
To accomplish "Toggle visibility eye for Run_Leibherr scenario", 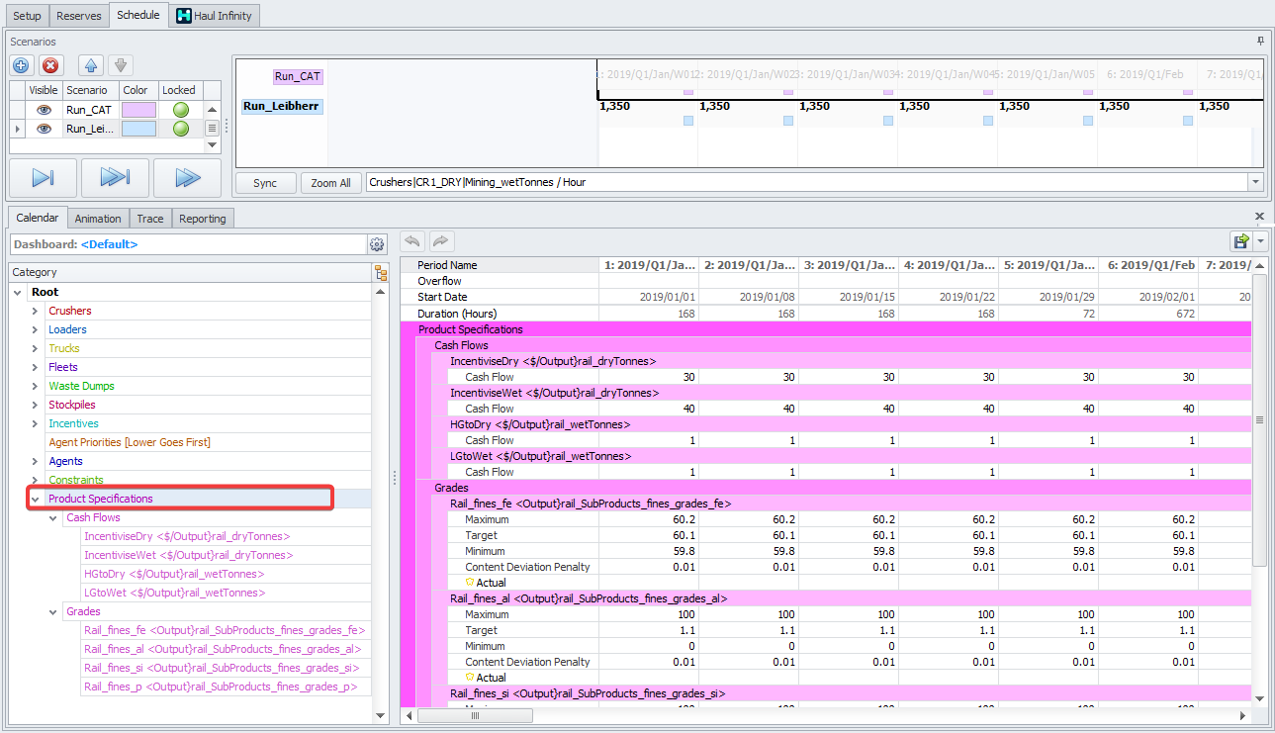I will 44,129.
